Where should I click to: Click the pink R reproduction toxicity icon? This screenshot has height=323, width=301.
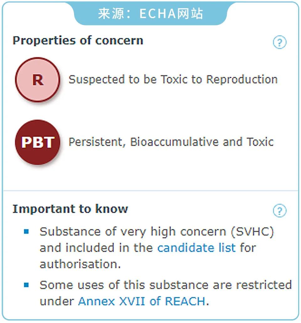(37, 80)
